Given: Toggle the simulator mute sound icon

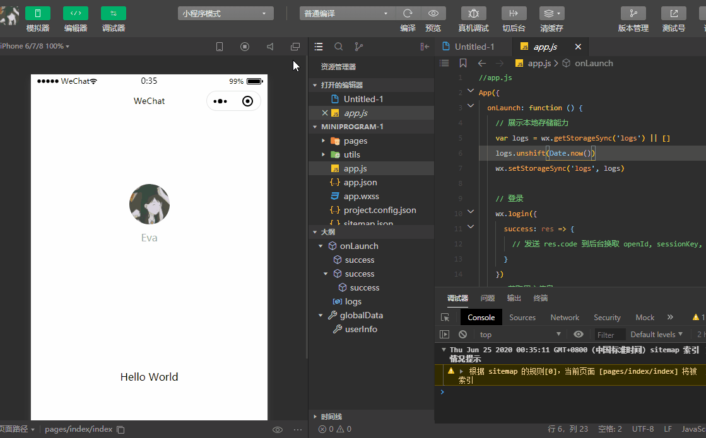Looking at the screenshot, I should point(270,47).
